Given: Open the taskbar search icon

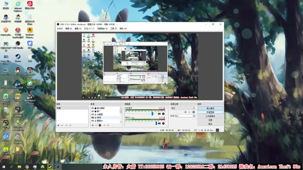Looking at the screenshot, I should click(x=11, y=167).
